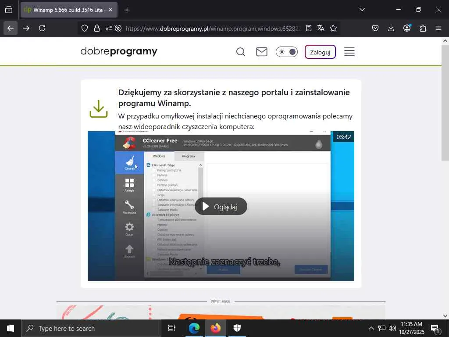Show site security padlock info
Viewport: 449px width, 337px height.
click(97, 28)
